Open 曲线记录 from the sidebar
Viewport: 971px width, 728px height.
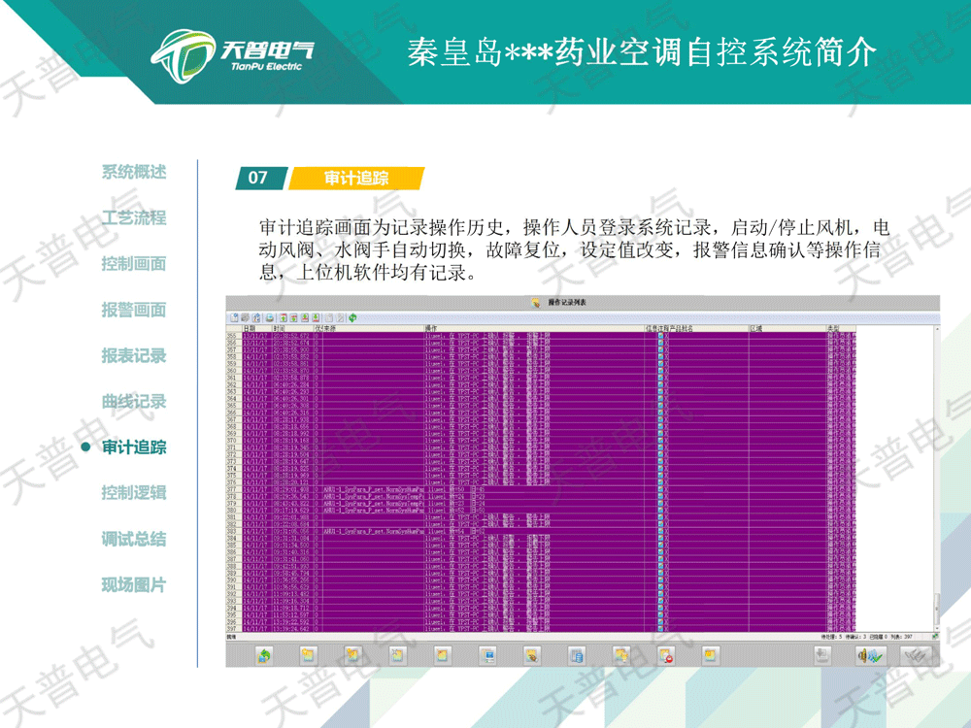[x=134, y=401]
